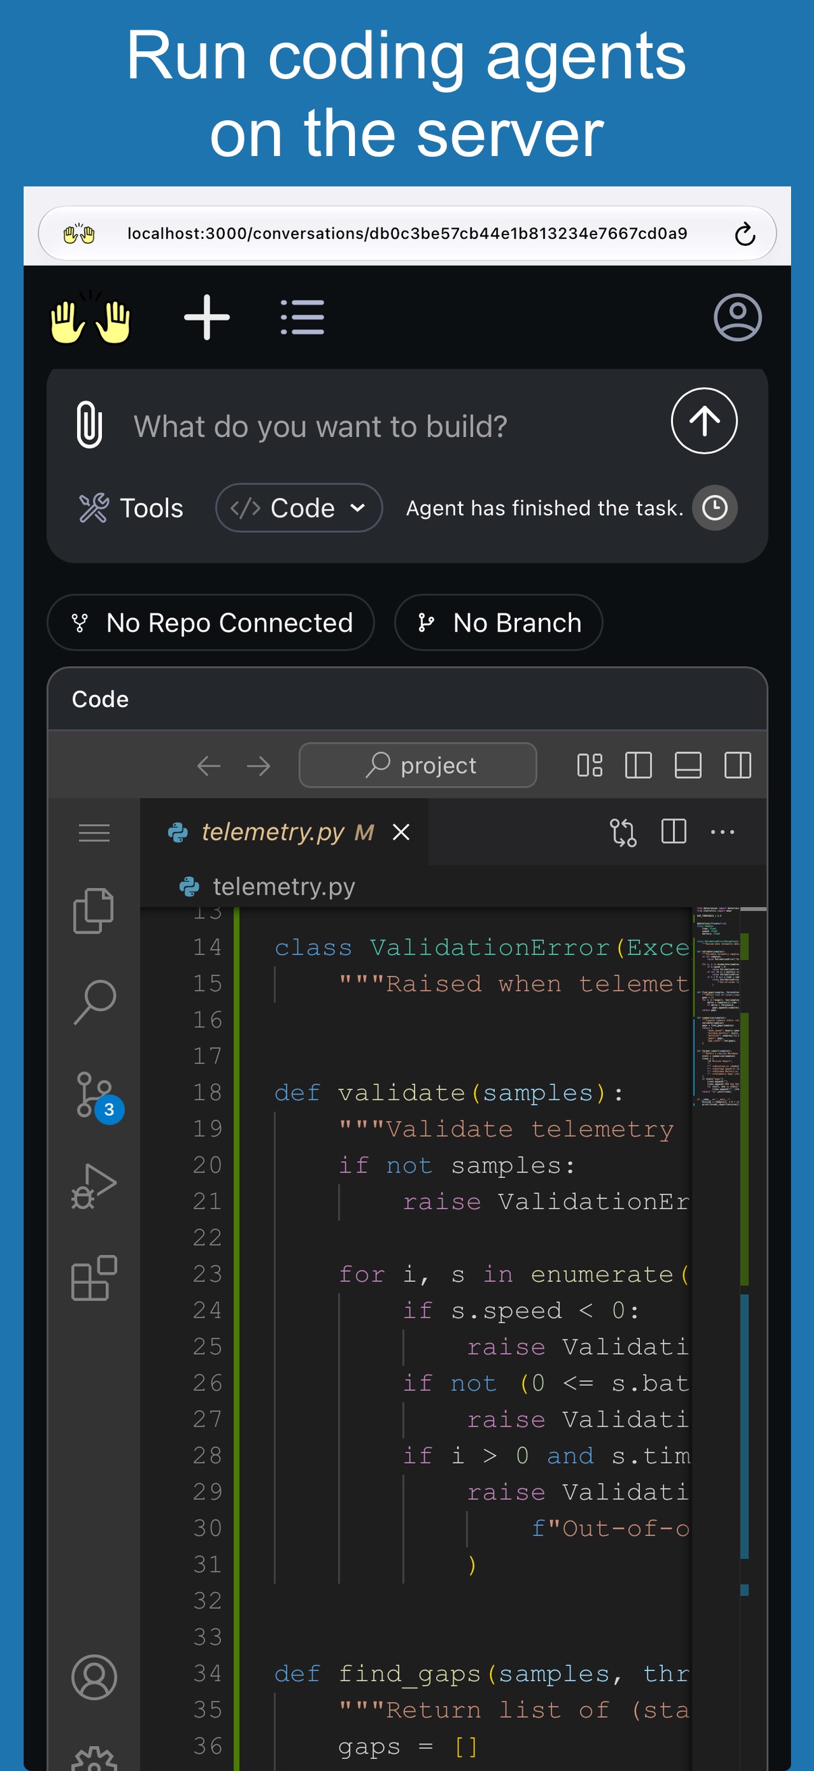
Task: Click 'def find_gaps' on line 34
Action: pos(377,1673)
